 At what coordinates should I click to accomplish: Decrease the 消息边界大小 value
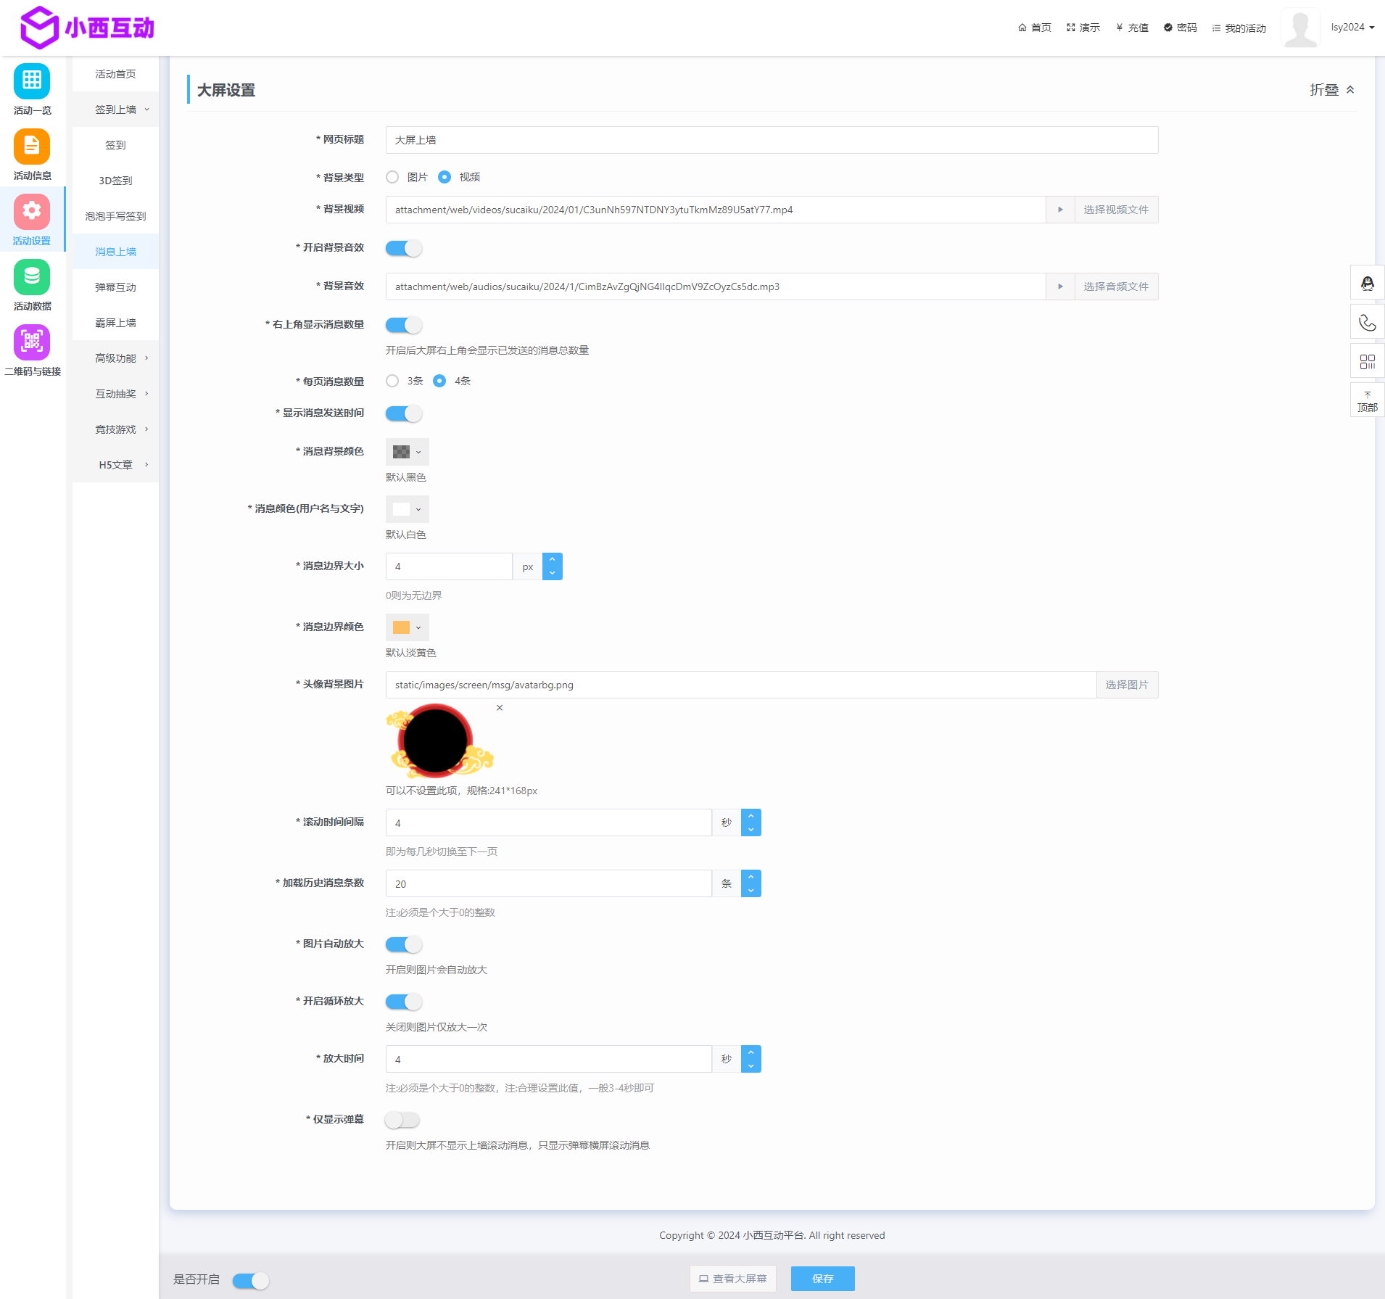tap(553, 573)
